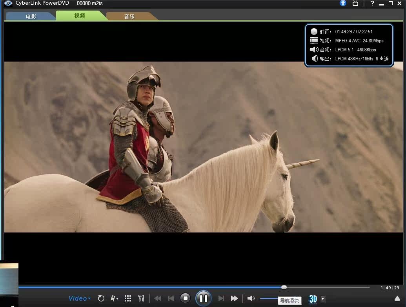The width and height of the screenshot is (406, 307).
Task: Click the CyberLink PowerDVD eye logo
Action: coord(8,4)
